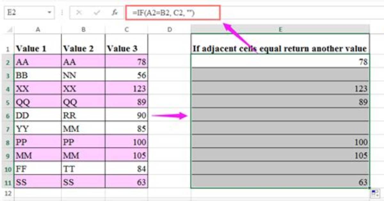Click the Enter checkmark icon in formula bar
The height and width of the screenshot is (201, 384).
click(97, 13)
